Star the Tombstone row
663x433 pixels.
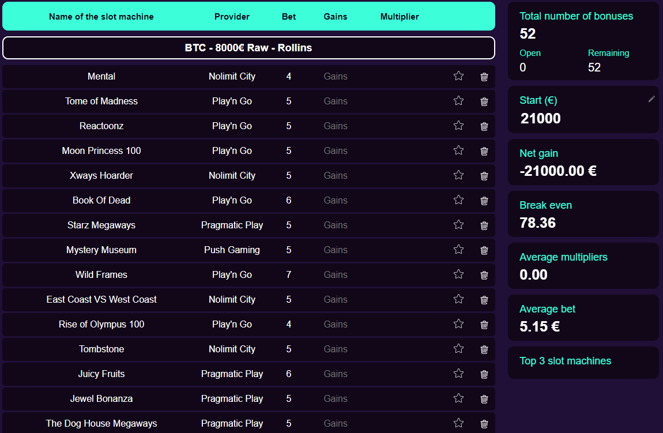(459, 349)
